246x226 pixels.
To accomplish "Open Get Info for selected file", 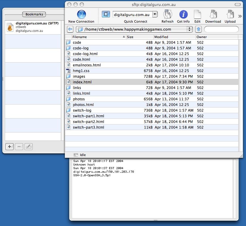I will [184, 15].
